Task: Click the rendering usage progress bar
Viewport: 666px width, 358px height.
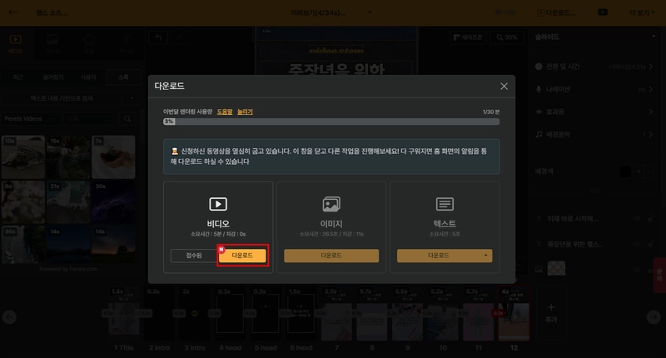Action: pyautogui.click(x=331, y=122)
